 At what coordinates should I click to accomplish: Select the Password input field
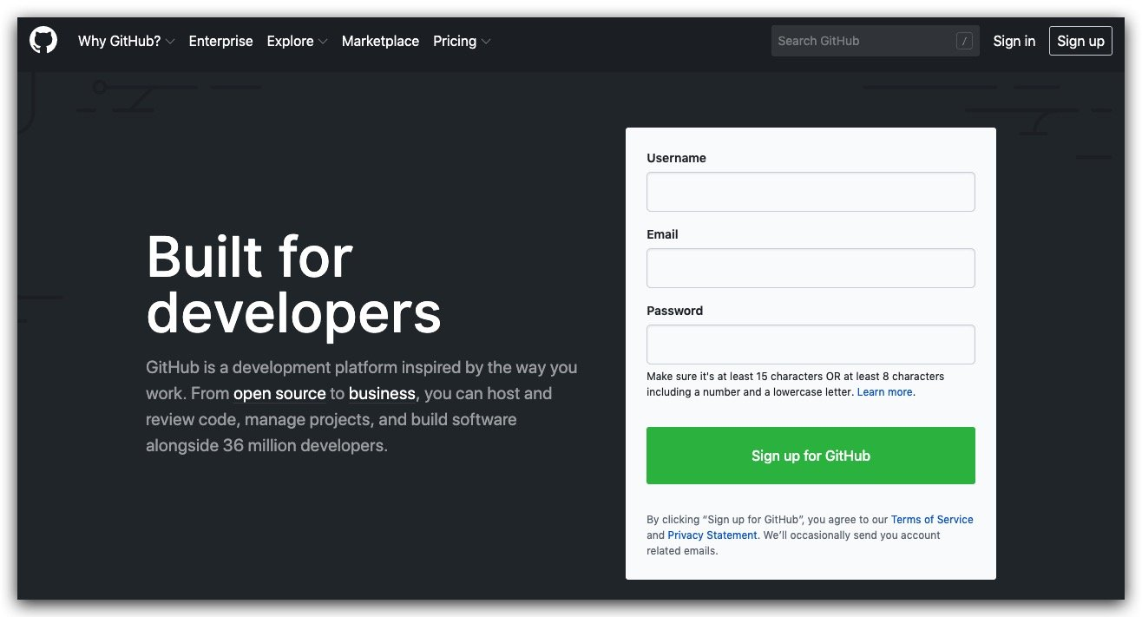pyautogui.click(x=811, y=345)
